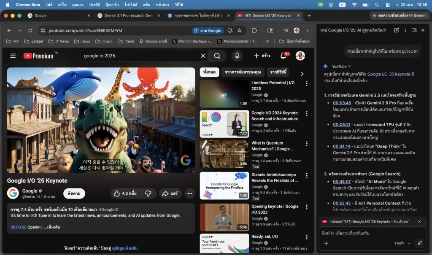
Task: Click the YouTube search magnifier button
Action: click(x=217, y=56)
